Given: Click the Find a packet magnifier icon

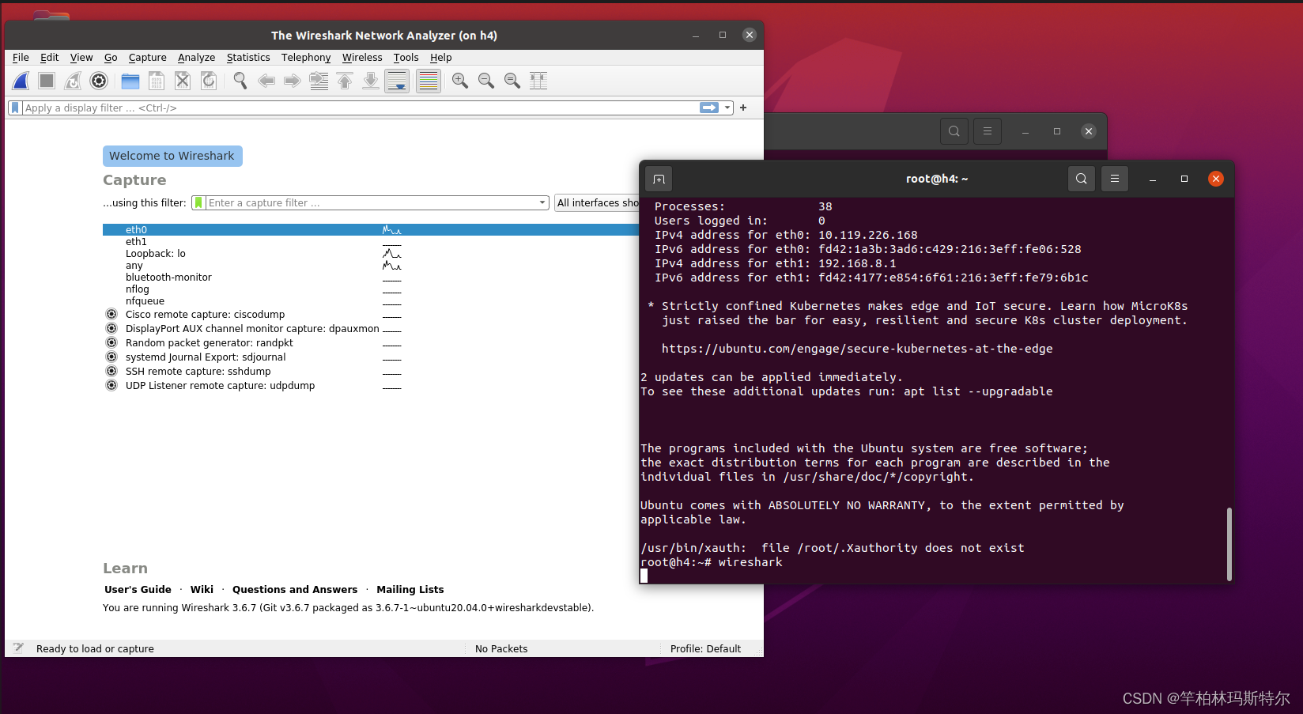Looking at the screenshot, I should pos(240,81).
